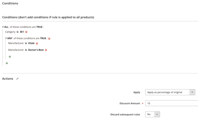
Task: Edit the category value 361
Action: (22, 32)
